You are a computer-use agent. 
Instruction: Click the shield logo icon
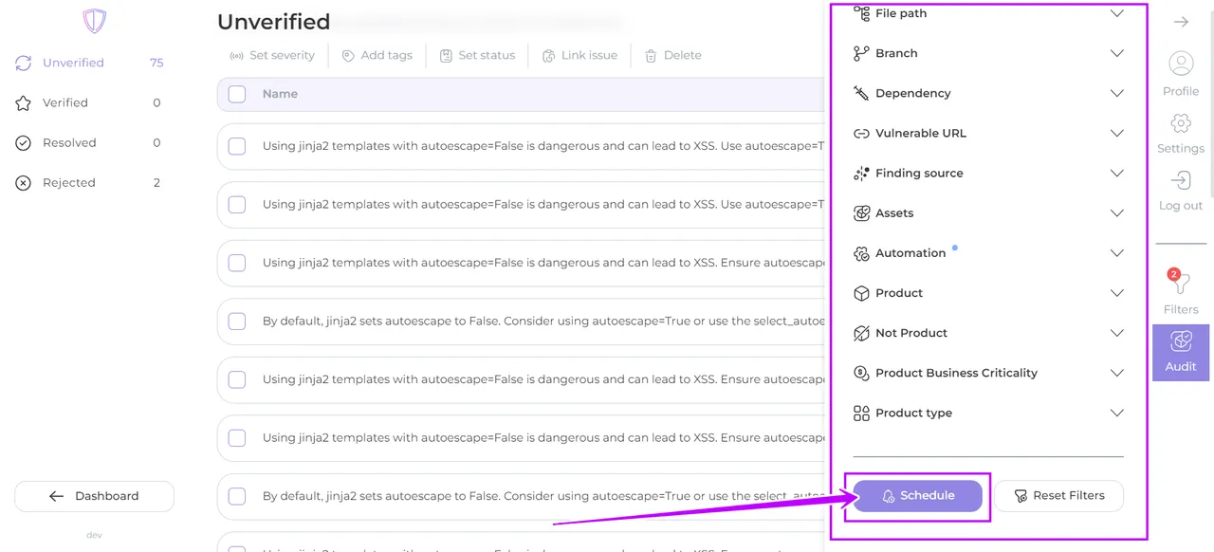point(94,21)
